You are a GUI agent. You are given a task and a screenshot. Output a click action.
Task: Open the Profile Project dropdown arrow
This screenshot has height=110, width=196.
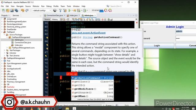87,11
